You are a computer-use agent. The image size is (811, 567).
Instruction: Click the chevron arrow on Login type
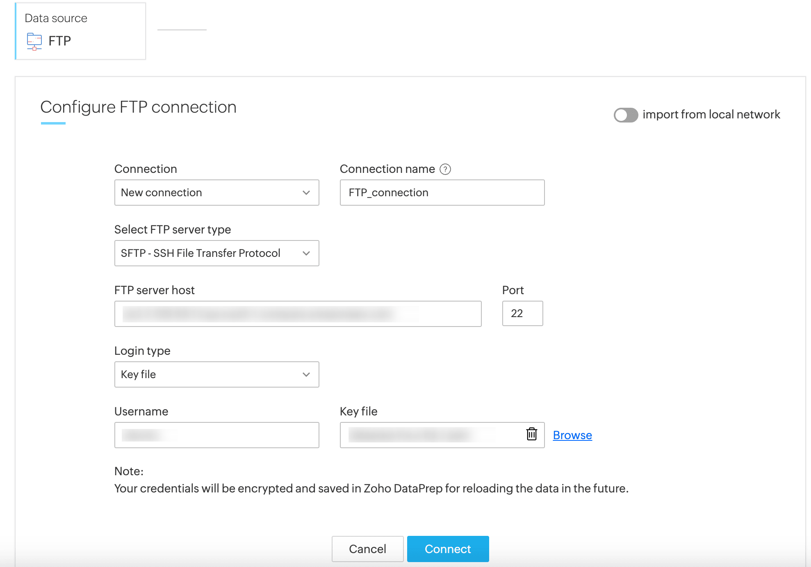[x=306, y=374]
